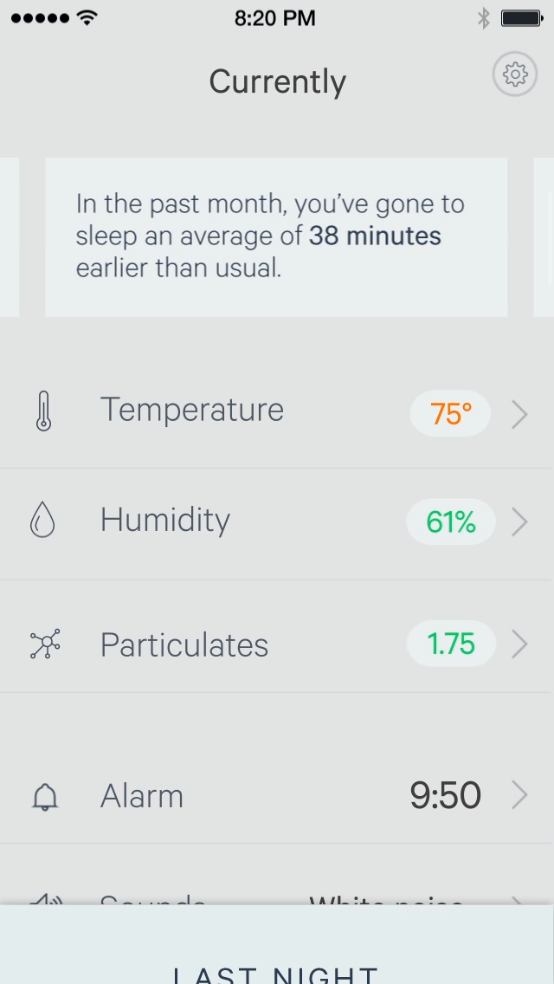Expand Particulates details with its chevron
The width and height of the screenshot is (554, 984).
click(x=519, y=644)
